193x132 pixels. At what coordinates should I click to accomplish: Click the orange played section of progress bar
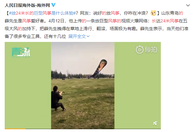coord(15,129)
